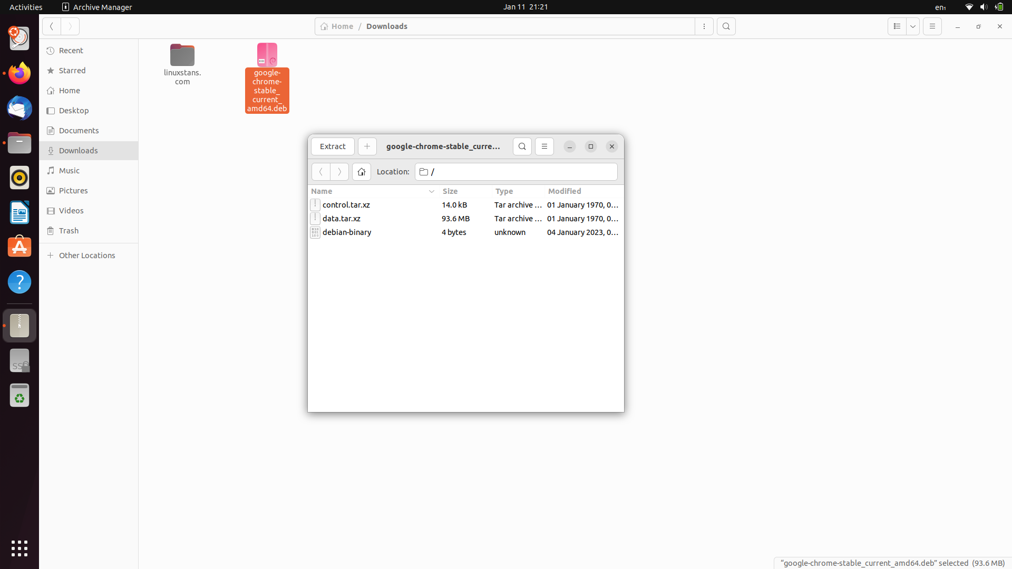Search files in the Downloads folder
Image resolution: width=1012 pixels, height=569 pixels.
[726, 26]
